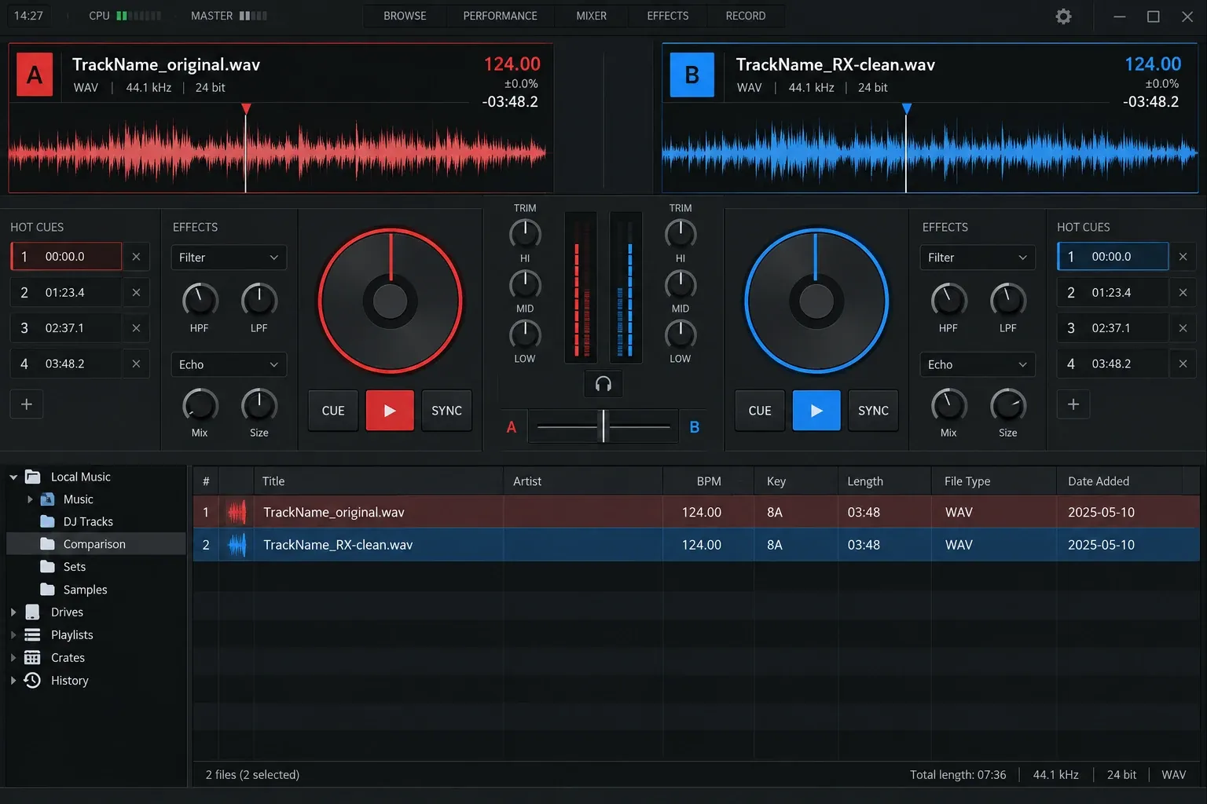Add a new hot cue on Deck B
The width and height of the screenshot is (1207, 804).
pyautogui.click(x=1073, y=404)
